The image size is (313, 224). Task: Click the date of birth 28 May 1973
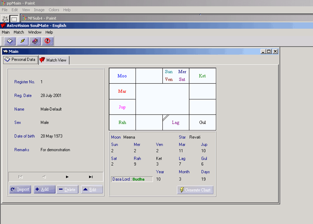click(51, 136)
